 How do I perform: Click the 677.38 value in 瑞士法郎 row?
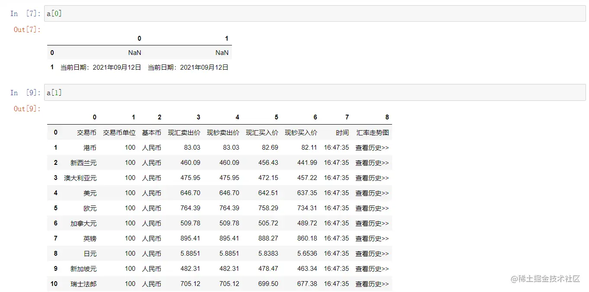point(307,284)
